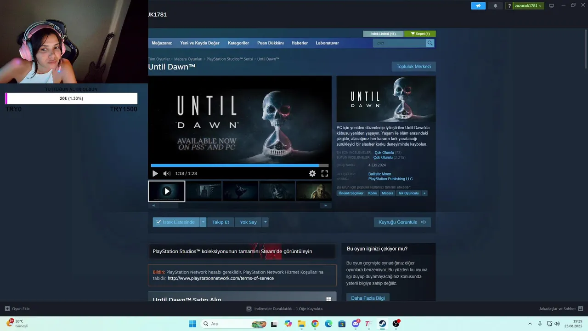Click the stream donation goal progress bar

(71, 98)
